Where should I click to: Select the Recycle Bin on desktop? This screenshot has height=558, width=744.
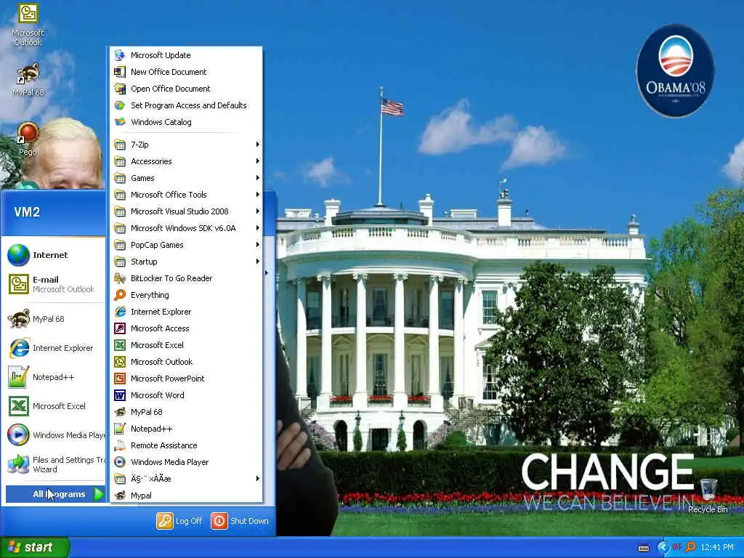[708, 496]
